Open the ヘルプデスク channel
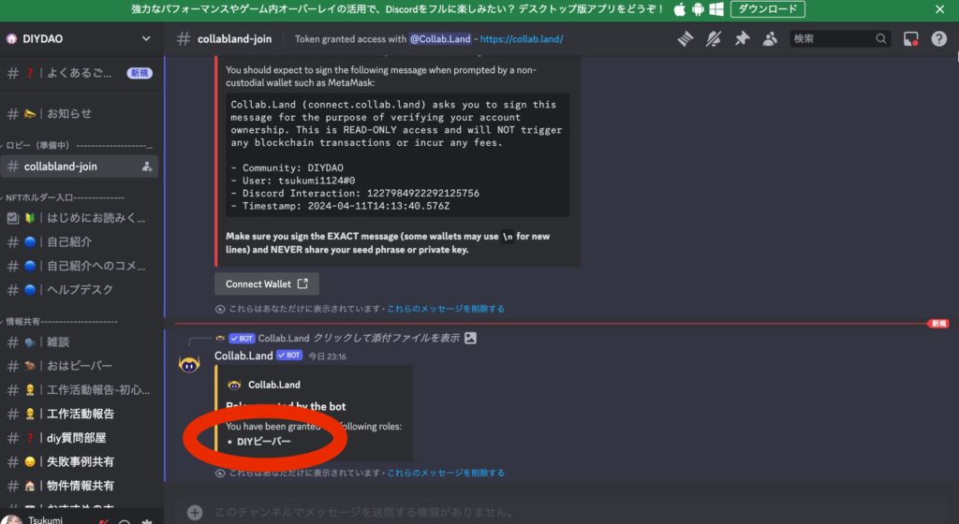 (x=80, y=289)
